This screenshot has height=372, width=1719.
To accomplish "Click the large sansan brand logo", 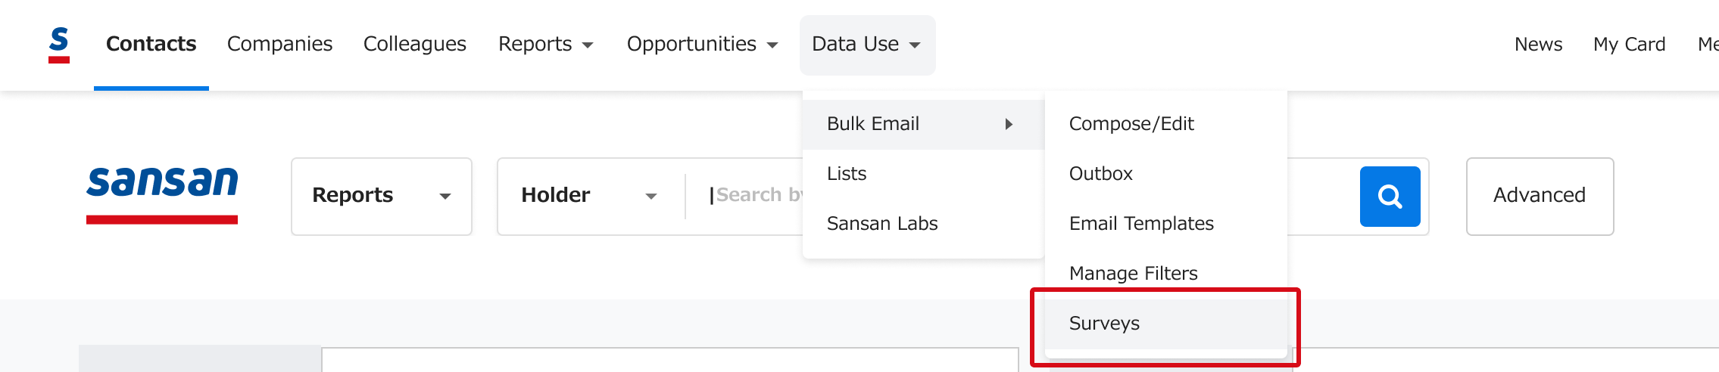I will 162,195.
